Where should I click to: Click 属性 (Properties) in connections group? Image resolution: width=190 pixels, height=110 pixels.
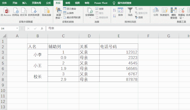pos(99,13)
